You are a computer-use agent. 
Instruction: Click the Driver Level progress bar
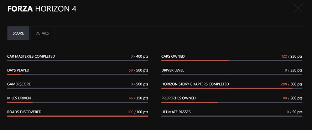(x=232, y=74)
